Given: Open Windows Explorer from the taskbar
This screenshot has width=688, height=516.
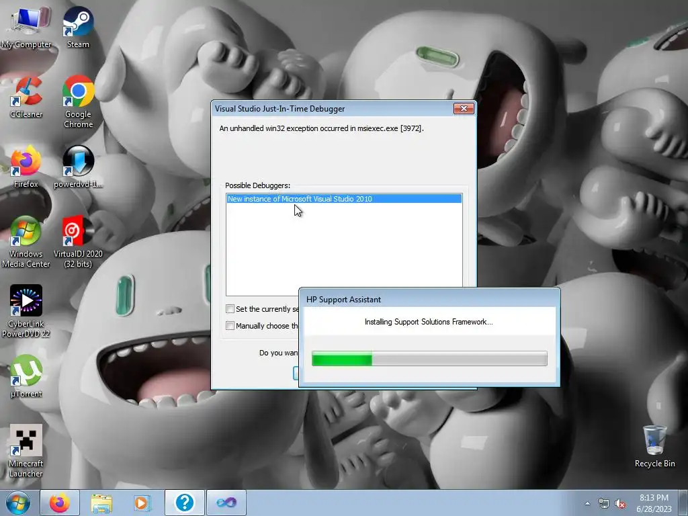Looking at the screenshot, I should (x=101, y=503).
